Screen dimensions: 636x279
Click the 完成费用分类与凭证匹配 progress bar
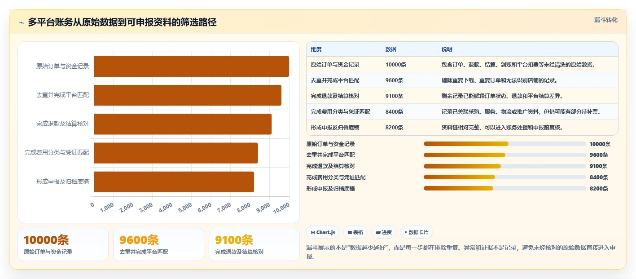coord(504,177)
